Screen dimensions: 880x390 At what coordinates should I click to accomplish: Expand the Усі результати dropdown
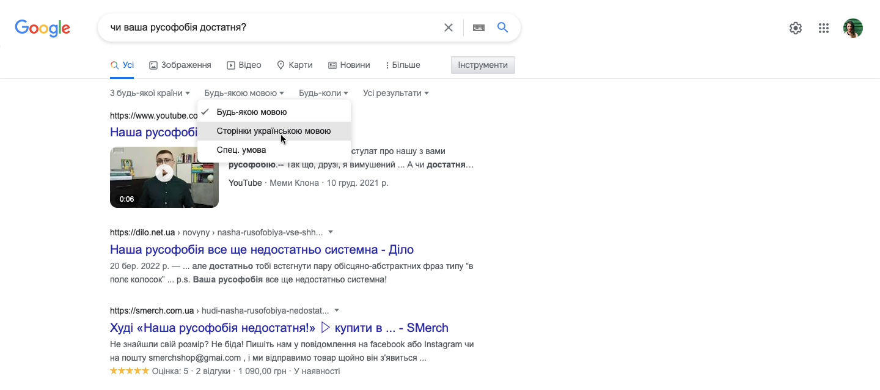pyautogui.click(x=395, y=92)
